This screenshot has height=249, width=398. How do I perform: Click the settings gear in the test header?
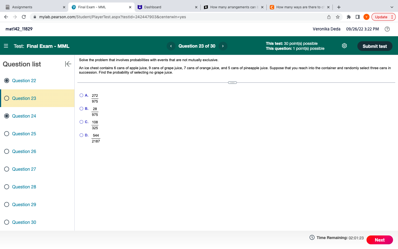[344, 46]
